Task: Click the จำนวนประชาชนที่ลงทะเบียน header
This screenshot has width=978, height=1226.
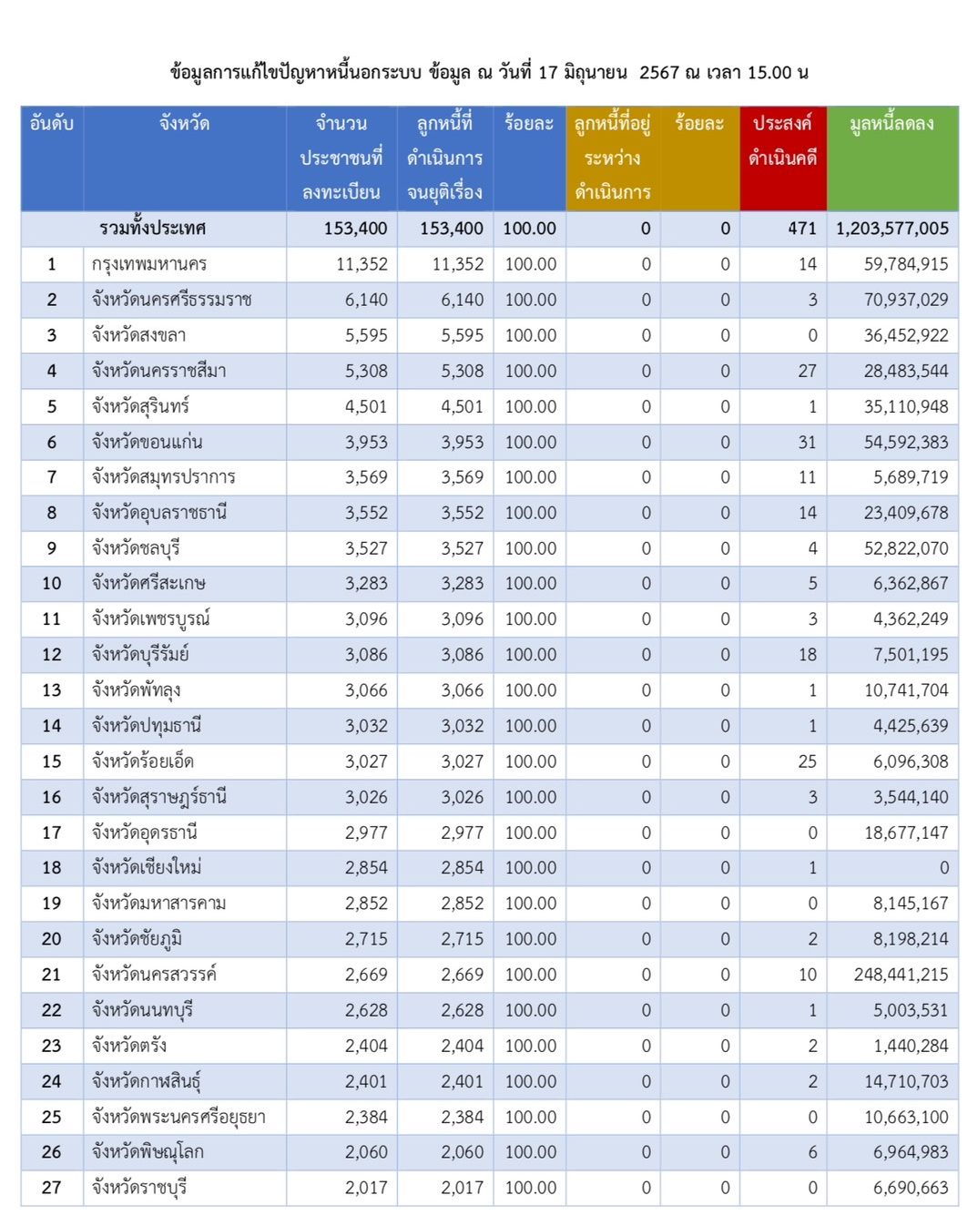Action: pyautogui.click(x=341, y=158)
